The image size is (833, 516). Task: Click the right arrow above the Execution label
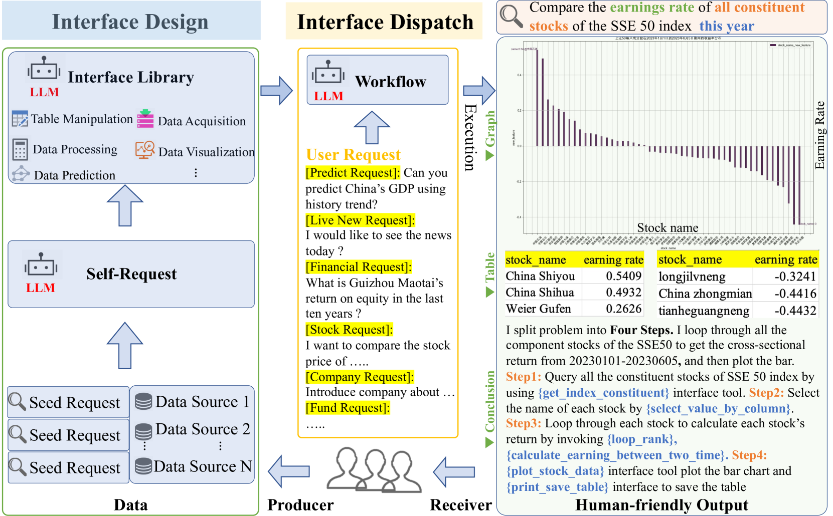click(479, 91)
